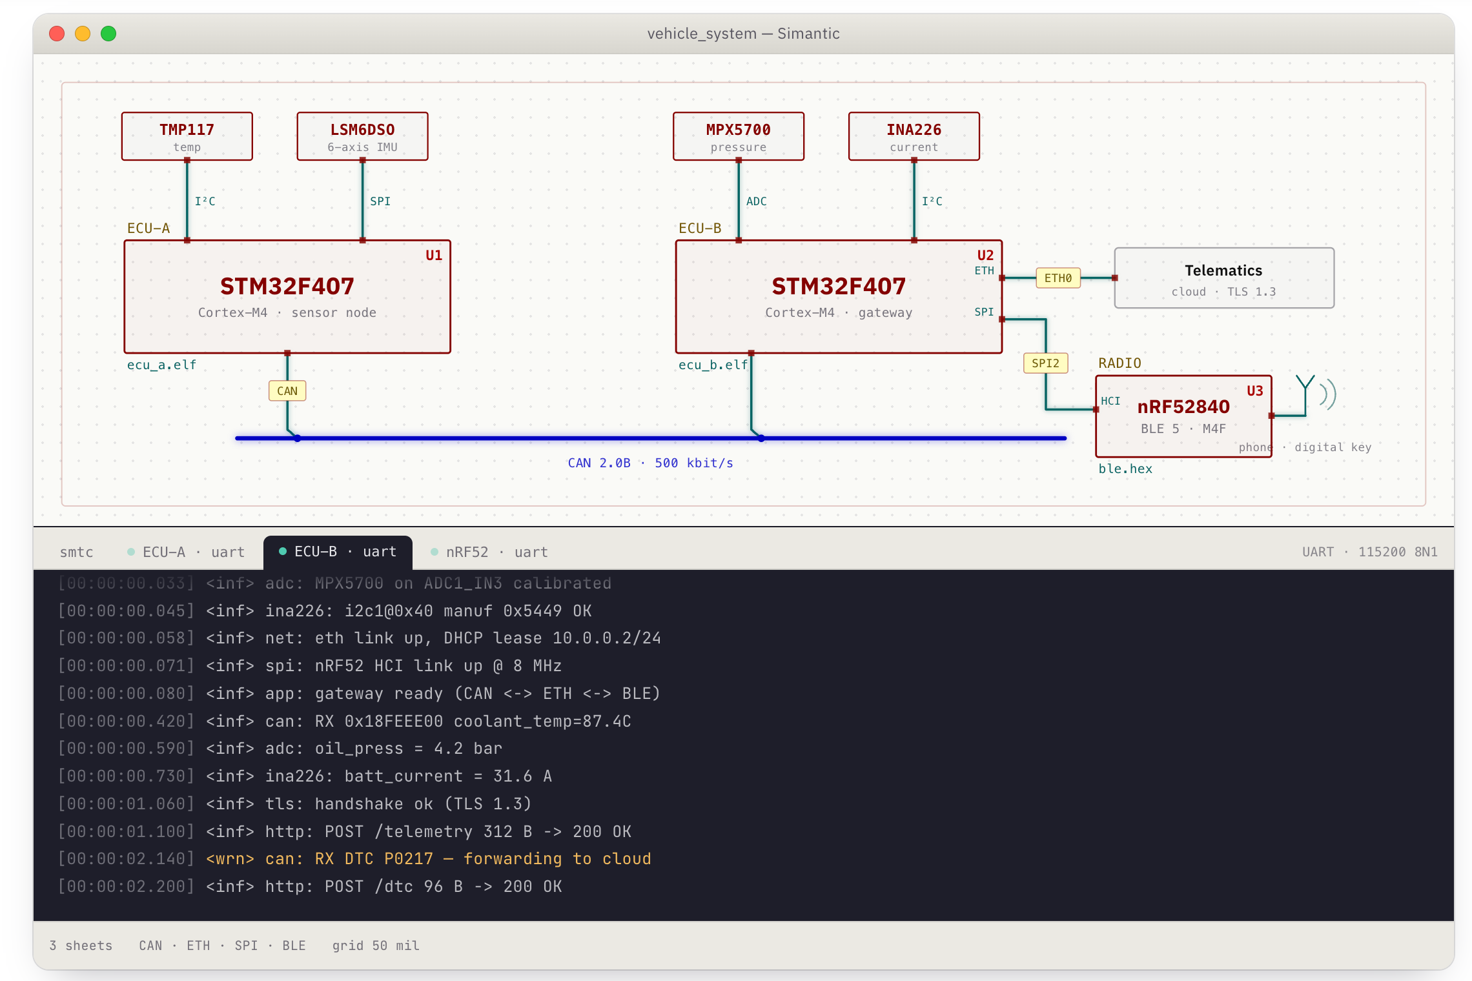
Task: Open the nRF52 uart tab
Action: coord(489,552)
